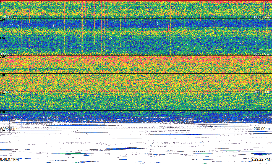Click the bold 700 depth gridline label

(x=2, y=131)
